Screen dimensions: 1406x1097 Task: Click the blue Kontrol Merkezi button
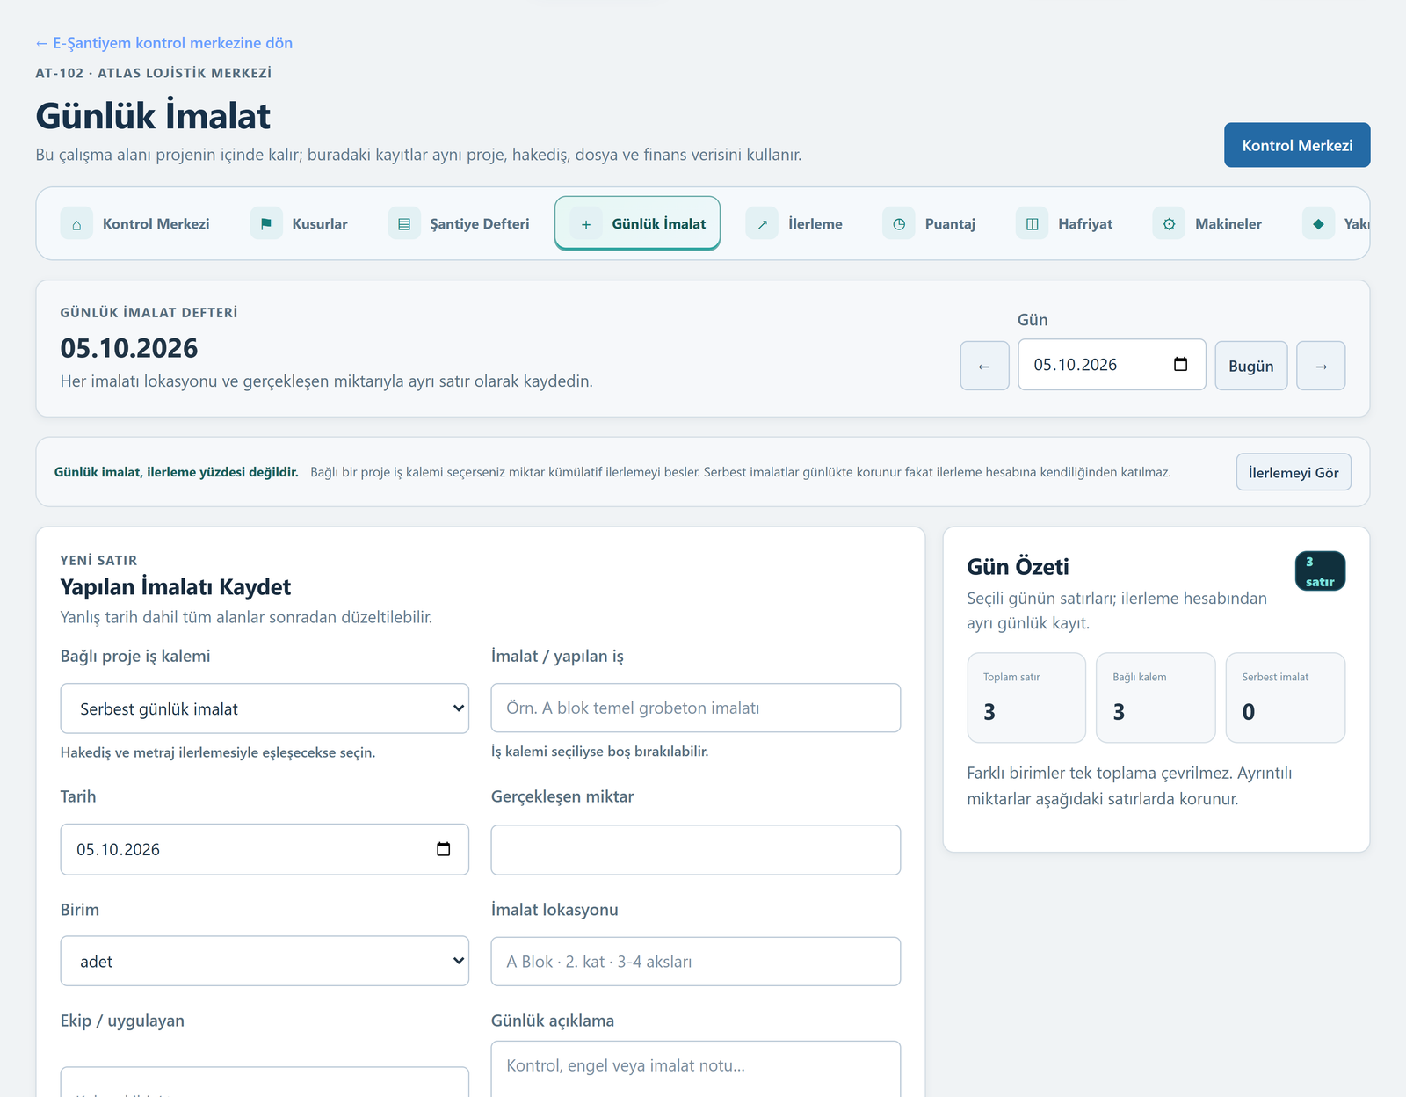pos(1297,145)
